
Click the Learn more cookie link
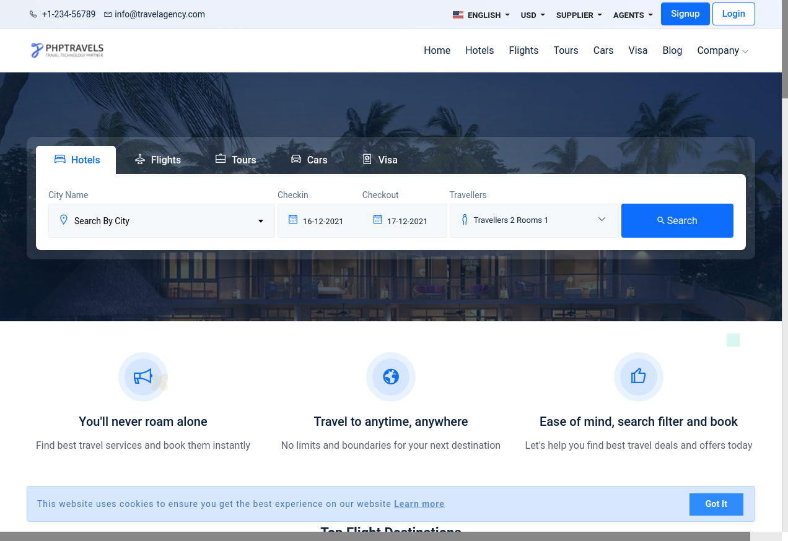tap(419, 504)
